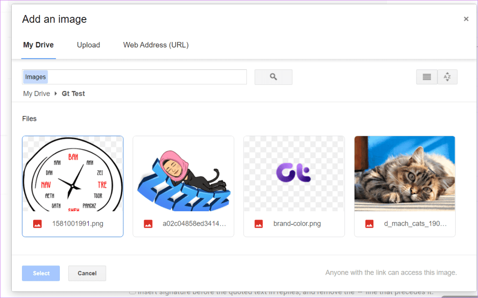Choose the sleeping Zzzz cartoon thumbnail
478x298 pixels.
pos(183,173)
